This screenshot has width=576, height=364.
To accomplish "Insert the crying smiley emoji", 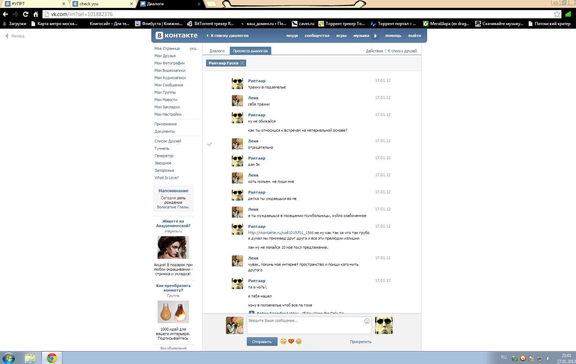I will click(299, 341).
